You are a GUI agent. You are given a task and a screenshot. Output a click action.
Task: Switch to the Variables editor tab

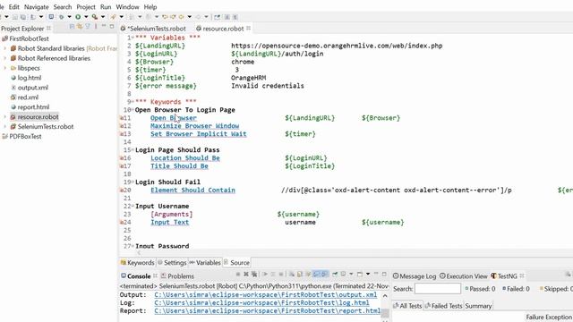pyautogui.click(x=205, y=262)
